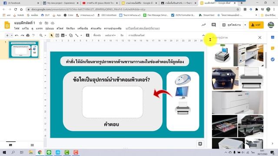Click the Undo icon
The image size is (278, 156).
17,36
